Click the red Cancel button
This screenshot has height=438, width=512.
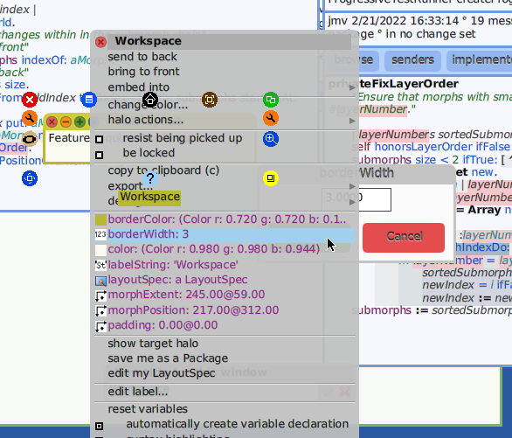pyautogui.click(x=404, y=238)
